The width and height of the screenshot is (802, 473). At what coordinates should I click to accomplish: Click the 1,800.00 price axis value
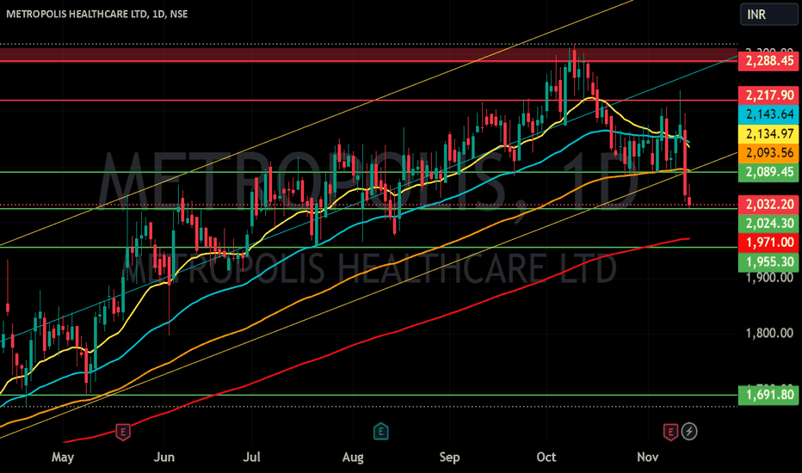pos(769,334)
